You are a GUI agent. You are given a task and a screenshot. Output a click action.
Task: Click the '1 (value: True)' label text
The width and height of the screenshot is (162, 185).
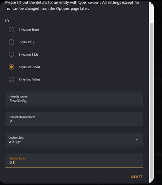pos(29,30)
